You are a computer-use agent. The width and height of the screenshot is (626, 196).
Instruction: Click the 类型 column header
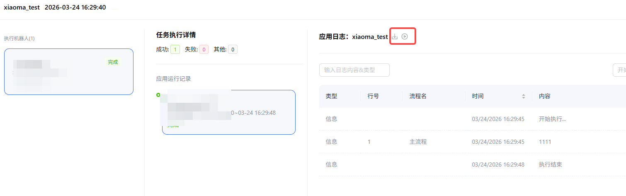(x=331, y=96)
